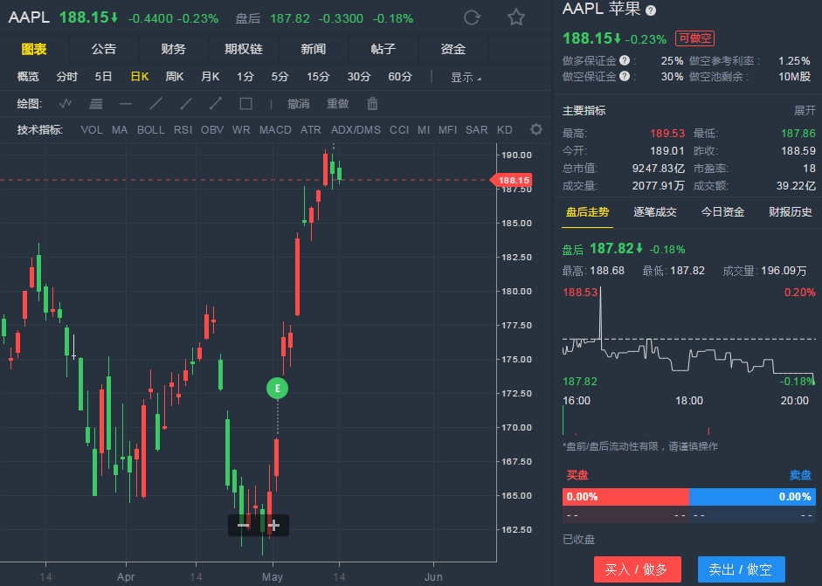Select the rectangle drawing tool
This screenshot has height=586, width=822.
click(x=245, y=104)
